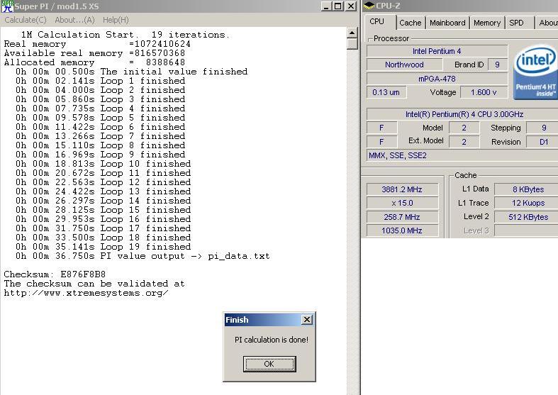Image resolution: width=558 pixels, height=395 pixels.
Task: Click the Available real memory line
Action: point(94,53)
